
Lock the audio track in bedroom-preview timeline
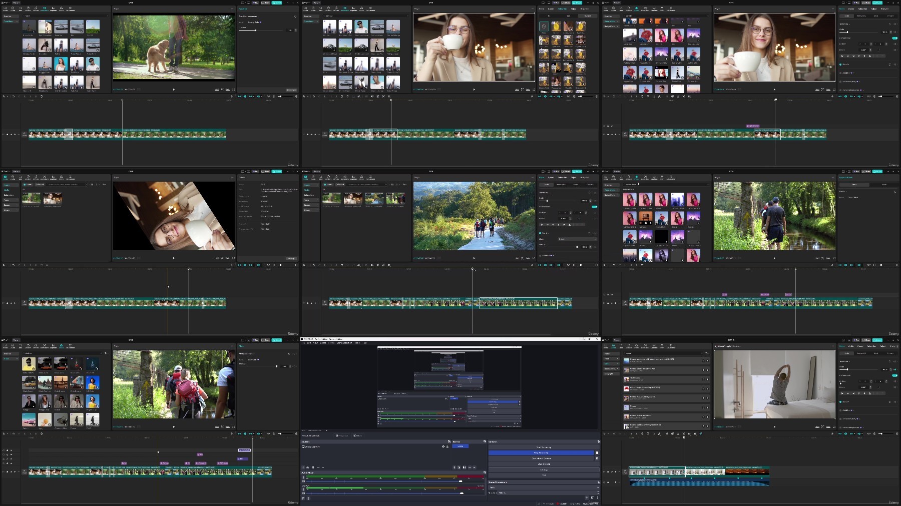[608, 482]
